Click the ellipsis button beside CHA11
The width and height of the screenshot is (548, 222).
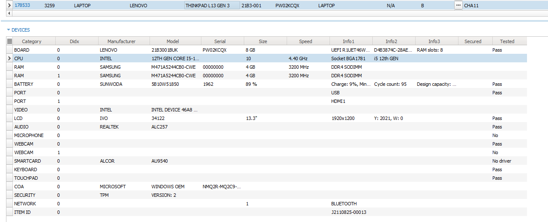pyautogui.click(x=458, y=6)
